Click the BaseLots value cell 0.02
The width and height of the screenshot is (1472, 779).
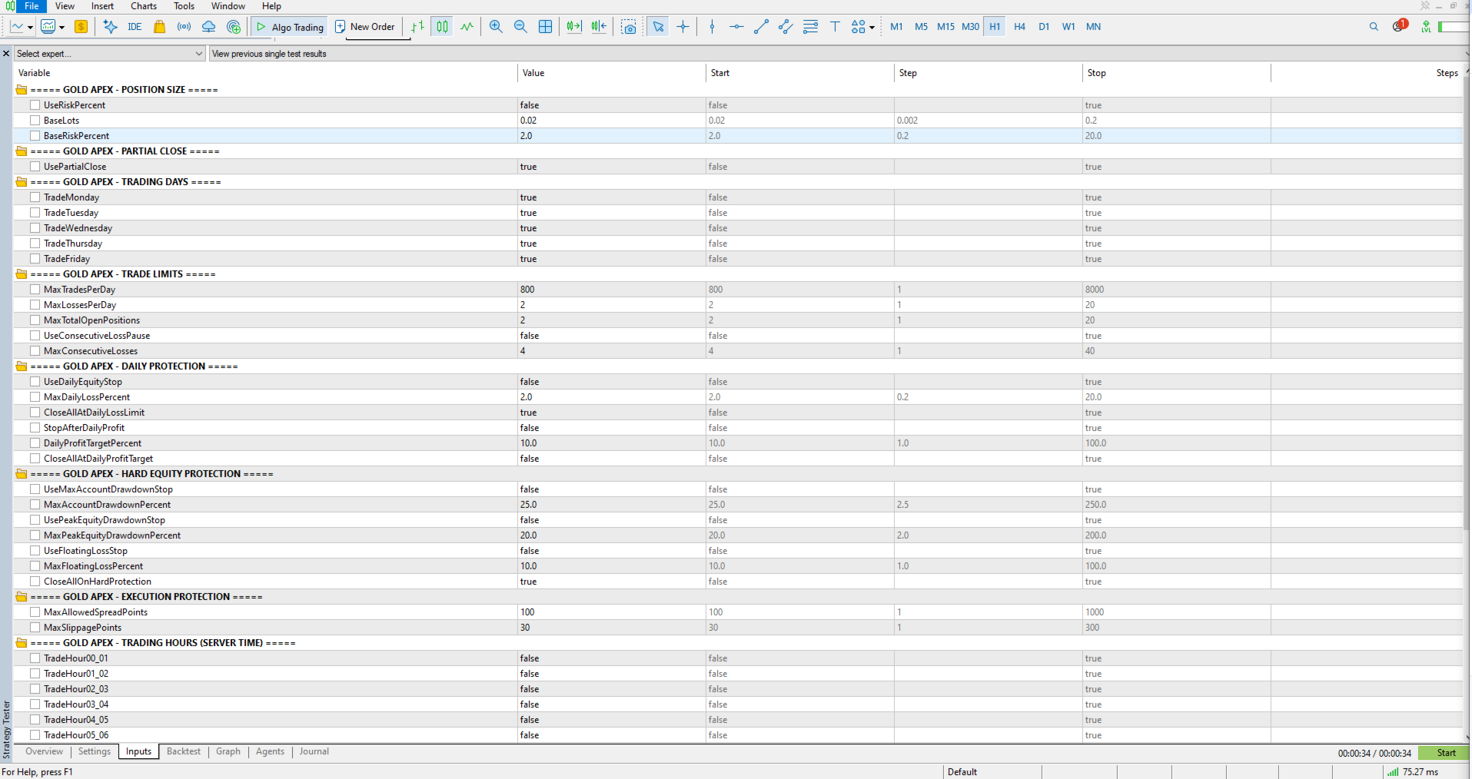tap(612, 121)
